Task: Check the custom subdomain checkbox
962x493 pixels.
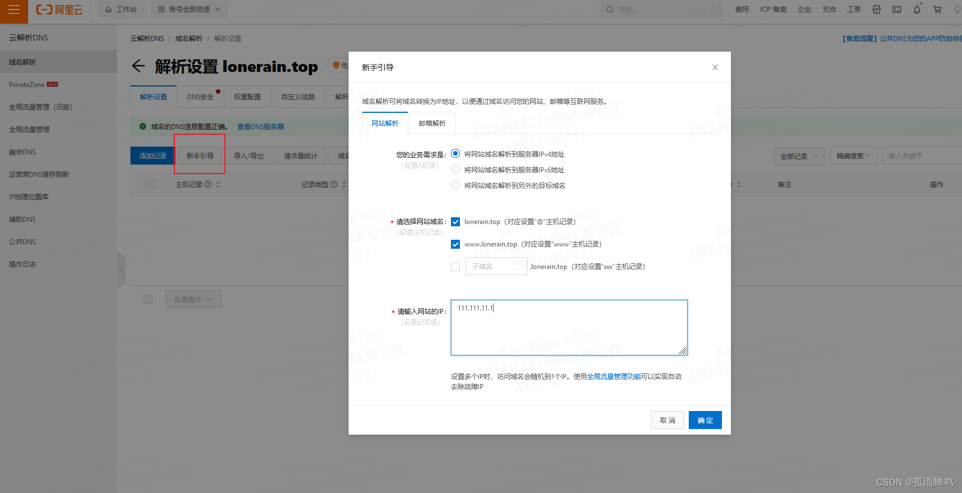Action: tap(455, 267)
